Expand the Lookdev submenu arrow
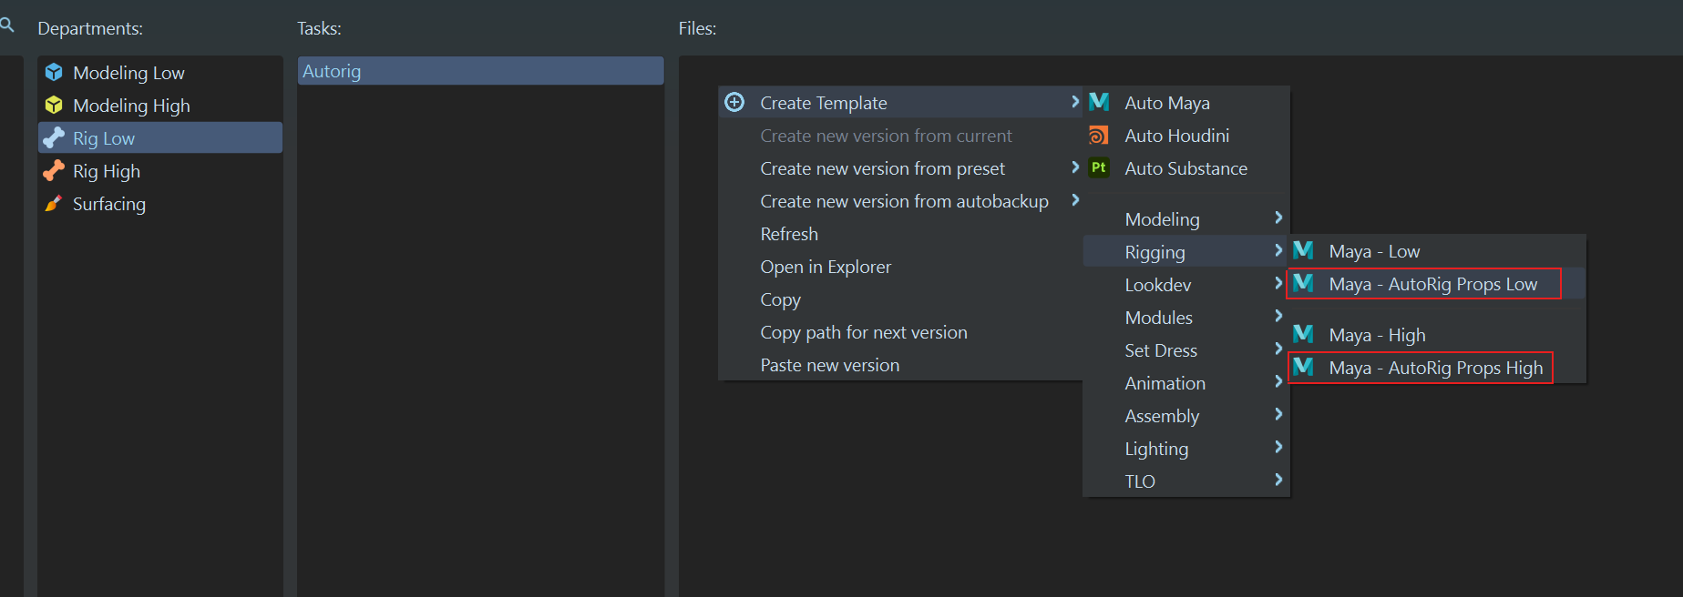 click(x=1278, y=284)
